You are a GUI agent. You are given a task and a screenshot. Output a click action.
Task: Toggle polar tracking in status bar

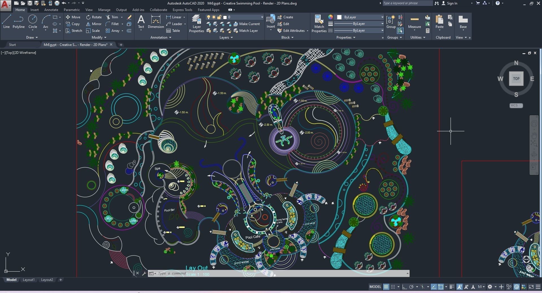tap(411, 287)
